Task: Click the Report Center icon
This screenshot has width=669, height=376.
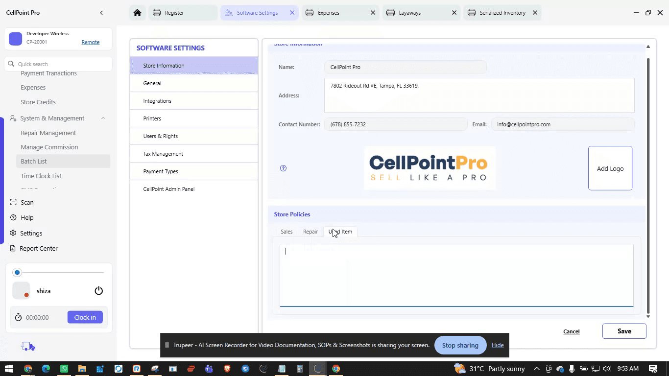Action: pyautogui.click(x=13, y=248)
